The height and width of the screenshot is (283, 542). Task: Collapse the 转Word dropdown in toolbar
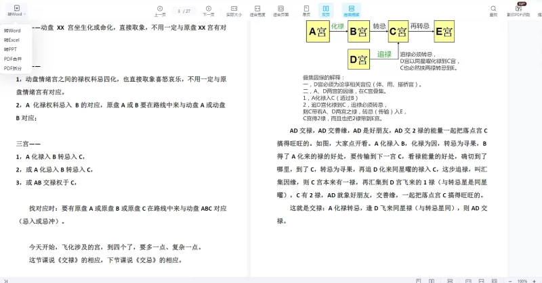(x=16, y=10)
